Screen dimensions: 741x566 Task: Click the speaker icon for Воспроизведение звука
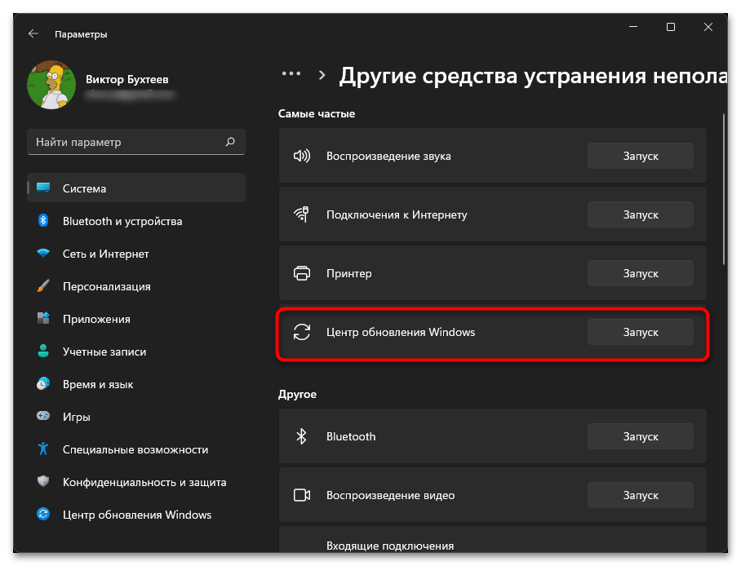click(x=302, y=156)
